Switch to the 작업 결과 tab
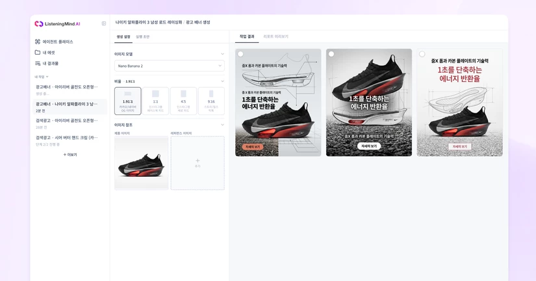Image resolution: width=536 pixels, height=281 pixels. [x=247, y=36]
